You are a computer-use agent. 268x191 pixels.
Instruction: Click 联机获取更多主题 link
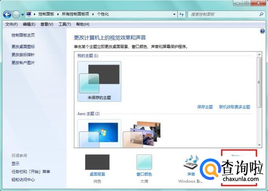234,107
